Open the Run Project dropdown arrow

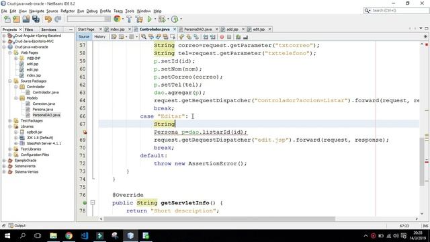[x=155, y=19]
